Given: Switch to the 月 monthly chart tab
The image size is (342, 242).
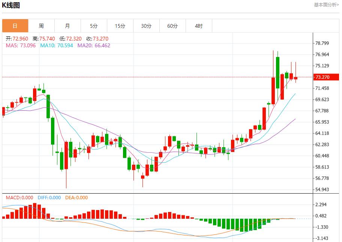Looking at the screenshot, I should [67, 26].
